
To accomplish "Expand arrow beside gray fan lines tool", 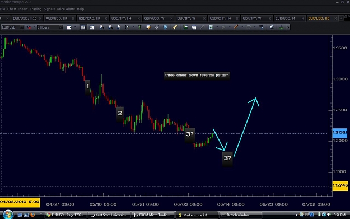I will coord(230,27).
